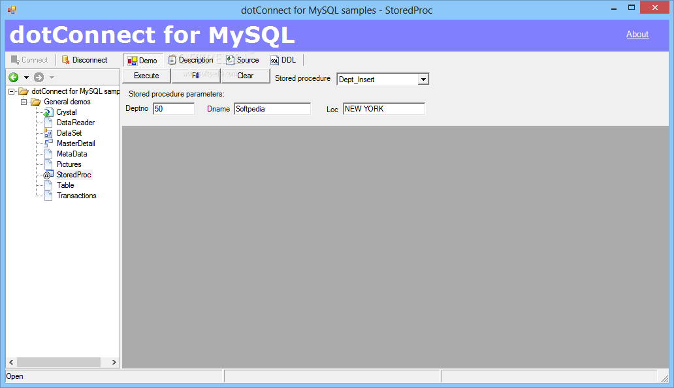Switch to the Description tab
The width and height of the screenshot is (674, 388).
point(191,60)
